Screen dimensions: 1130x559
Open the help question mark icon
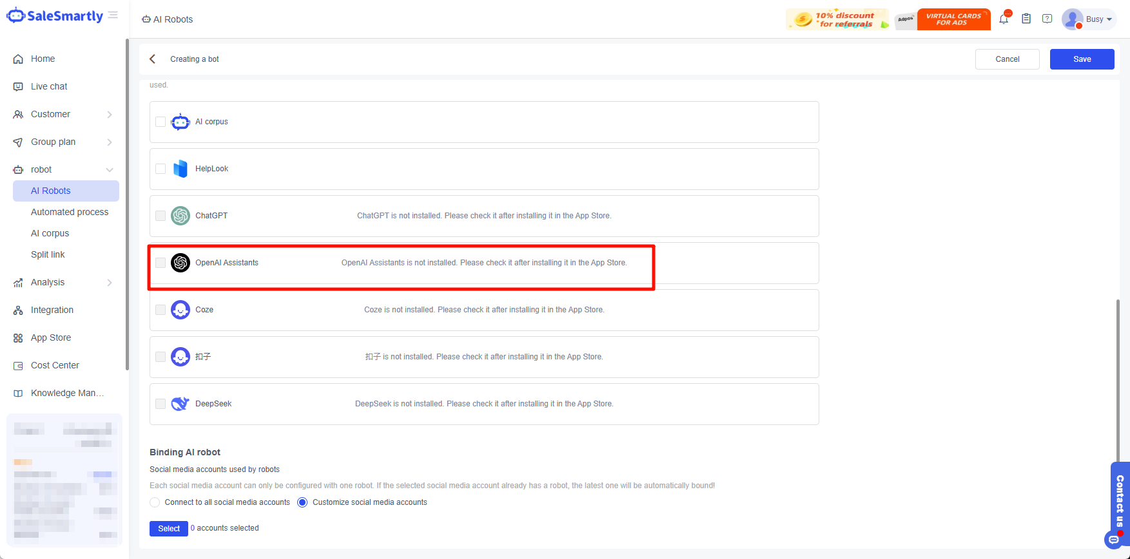[1047, 19]
